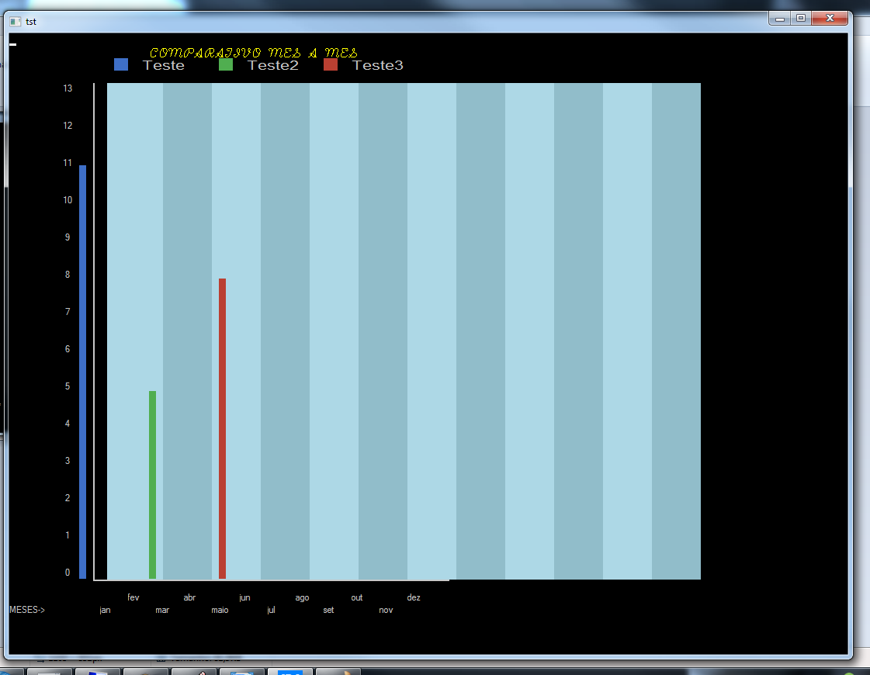Click the y-axis value 4
870x675 pixels.
68,423
